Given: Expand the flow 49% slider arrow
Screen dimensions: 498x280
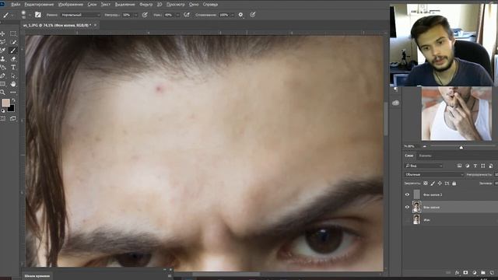Looking at the screenshot, I should click(177, 15).
